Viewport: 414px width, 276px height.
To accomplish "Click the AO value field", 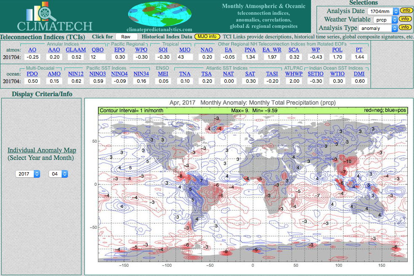I will [x=32, y=57].
